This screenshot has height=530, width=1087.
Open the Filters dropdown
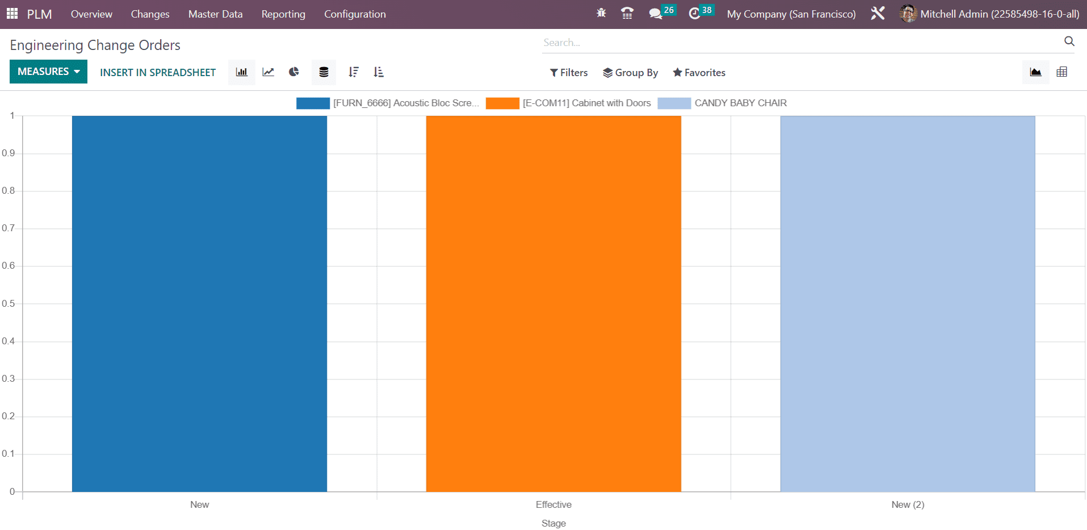pyautogui.click(x=569, y=73)
